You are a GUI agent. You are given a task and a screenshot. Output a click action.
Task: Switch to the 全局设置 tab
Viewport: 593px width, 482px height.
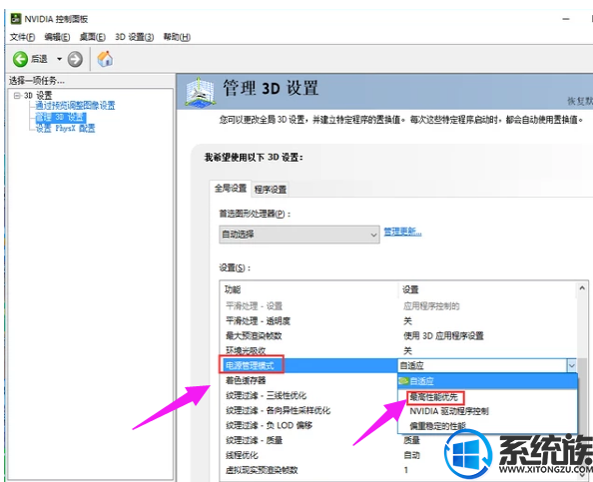click(231, 189)
